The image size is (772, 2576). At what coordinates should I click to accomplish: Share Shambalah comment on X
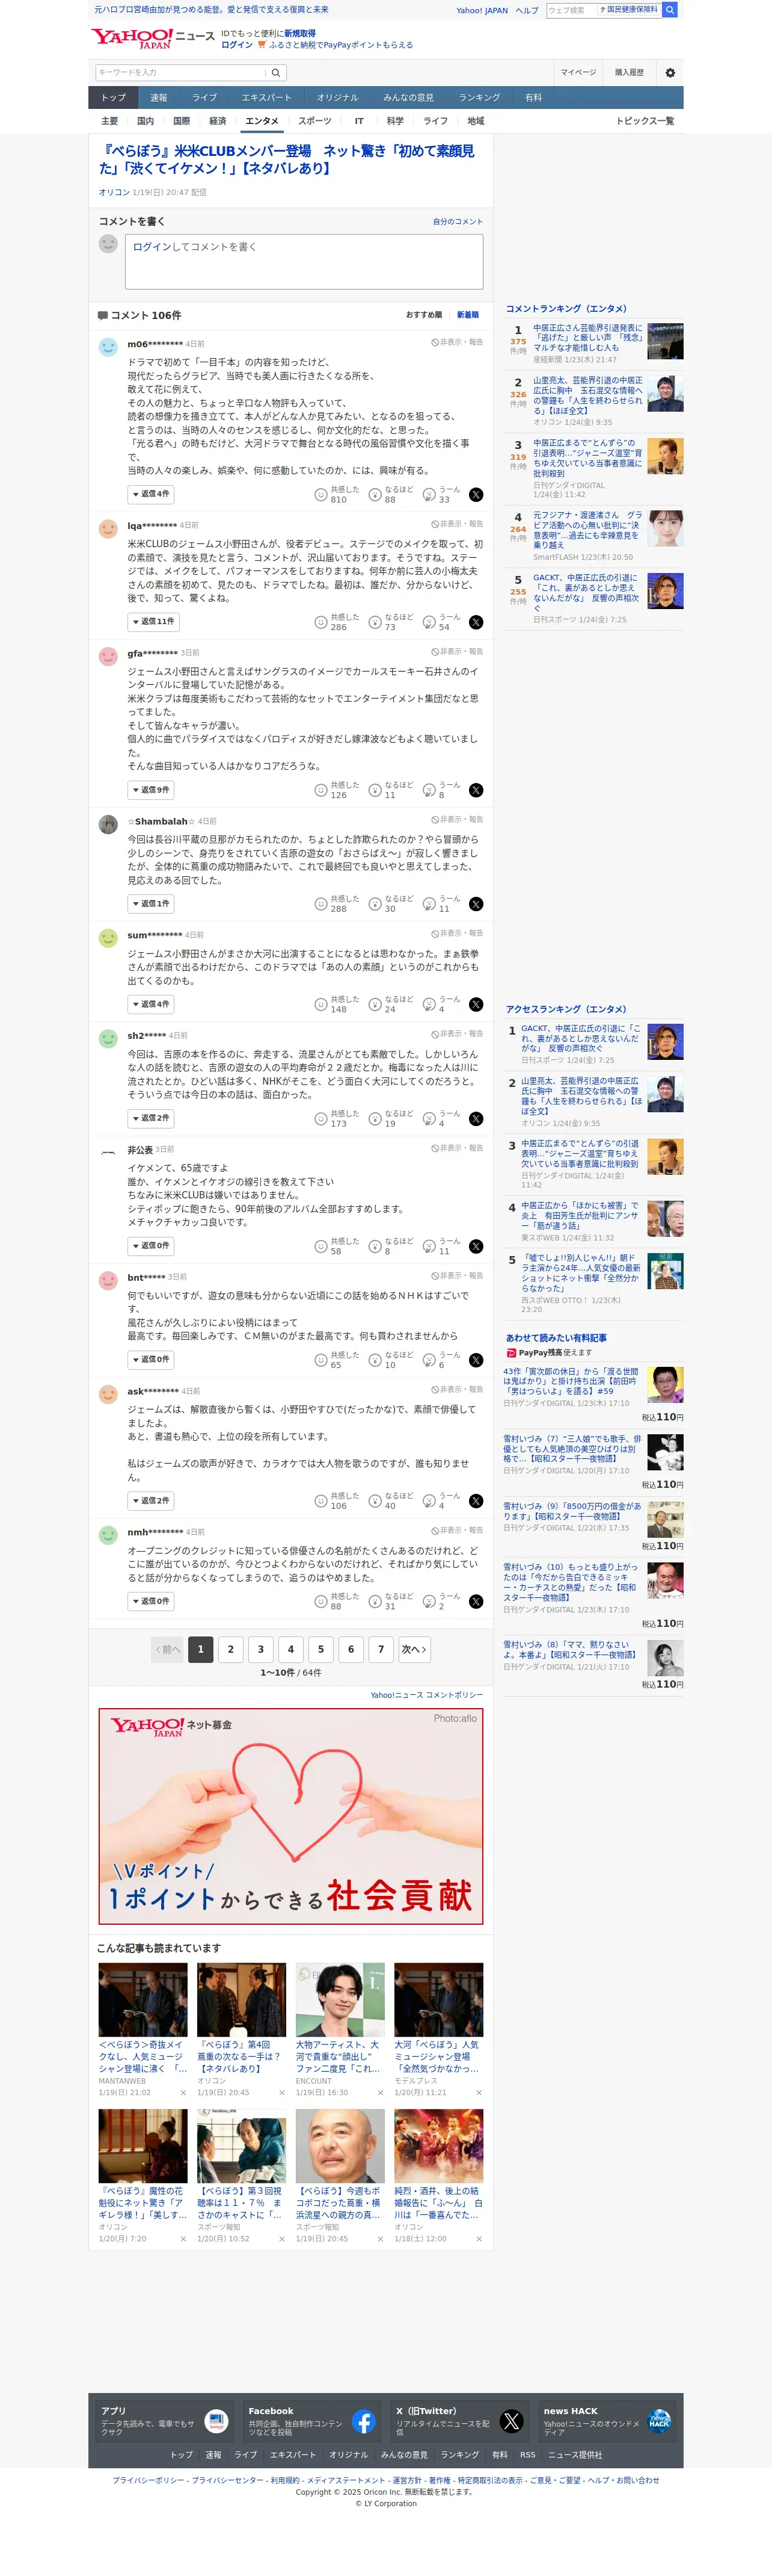point(476,904)
